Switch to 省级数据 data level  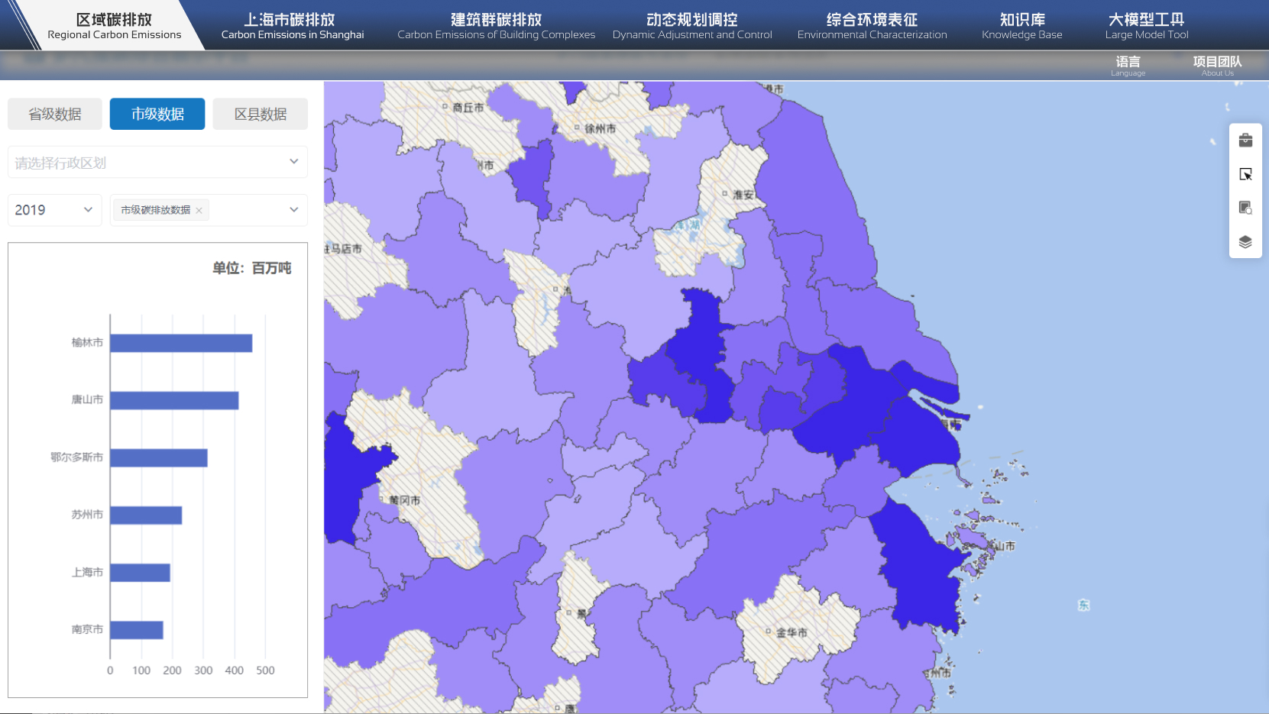tap(55, 114)
